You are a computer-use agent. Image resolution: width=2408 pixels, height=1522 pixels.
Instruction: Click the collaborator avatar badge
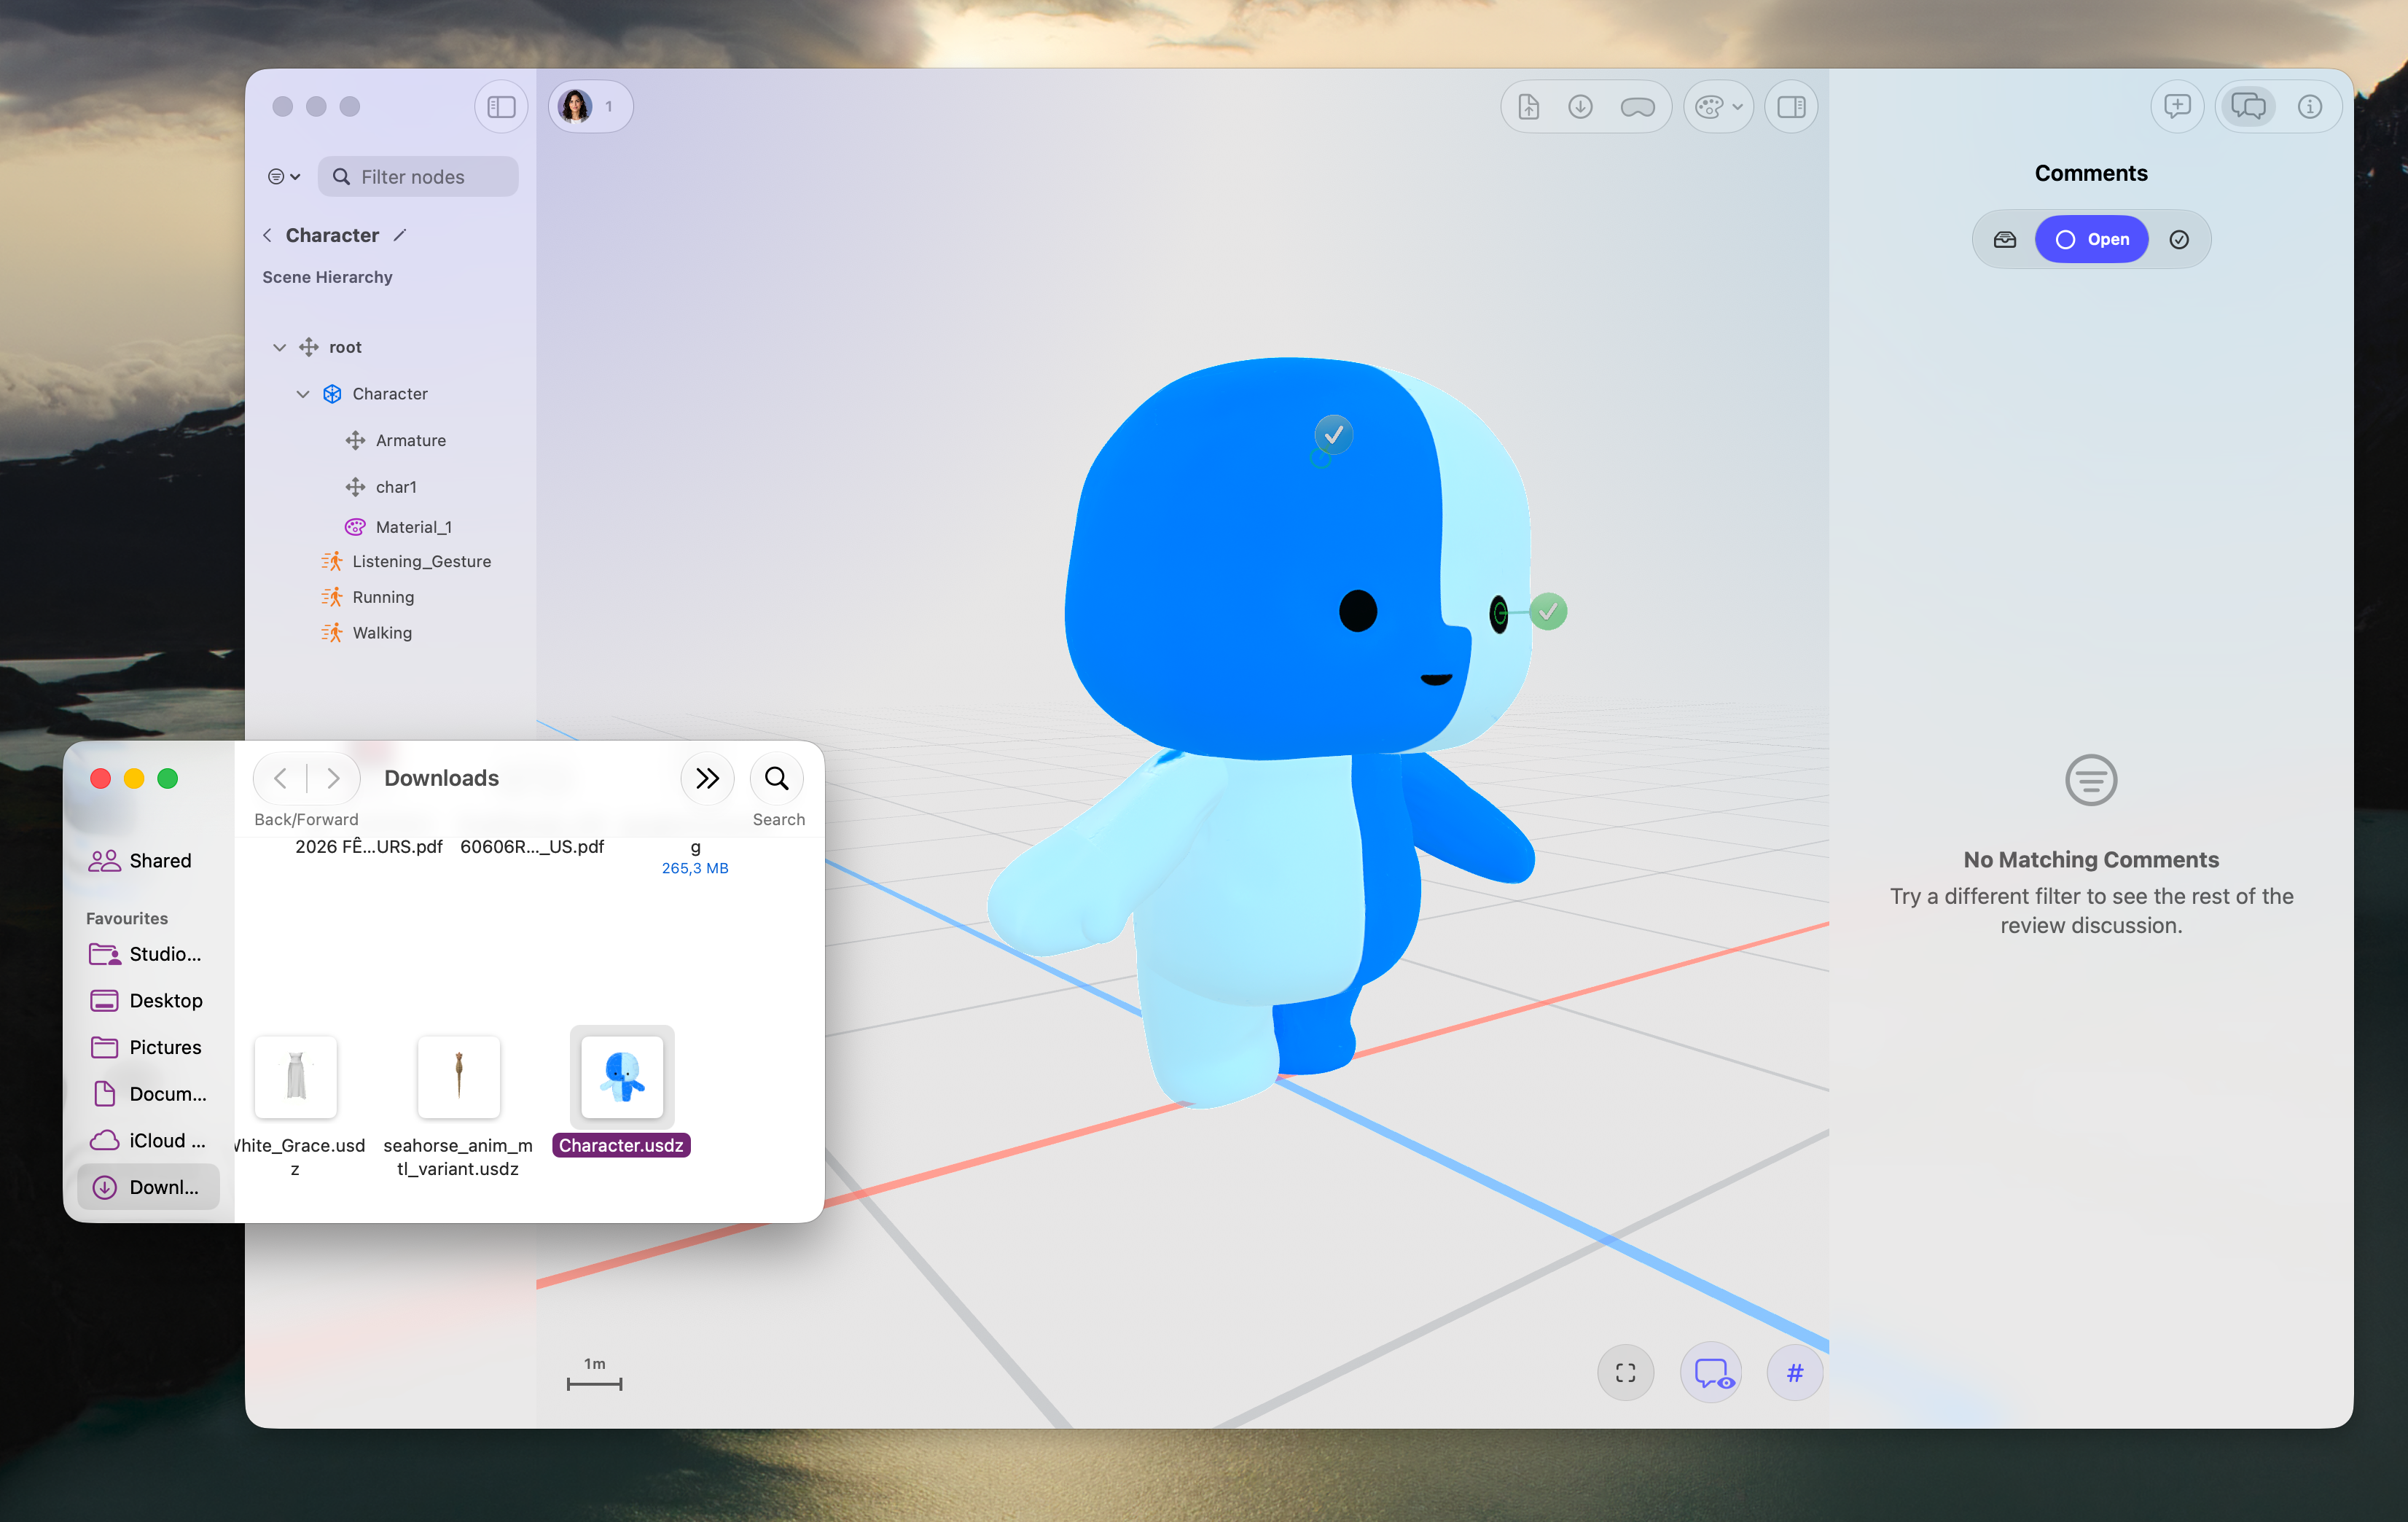click(x=590, y=106)
